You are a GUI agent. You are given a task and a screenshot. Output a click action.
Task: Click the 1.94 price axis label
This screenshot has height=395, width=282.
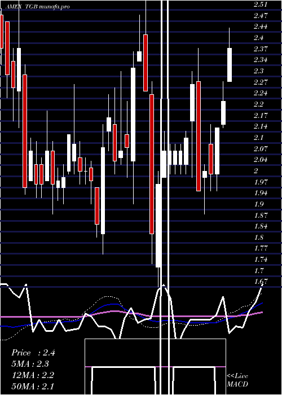click(x=261, y=193)
